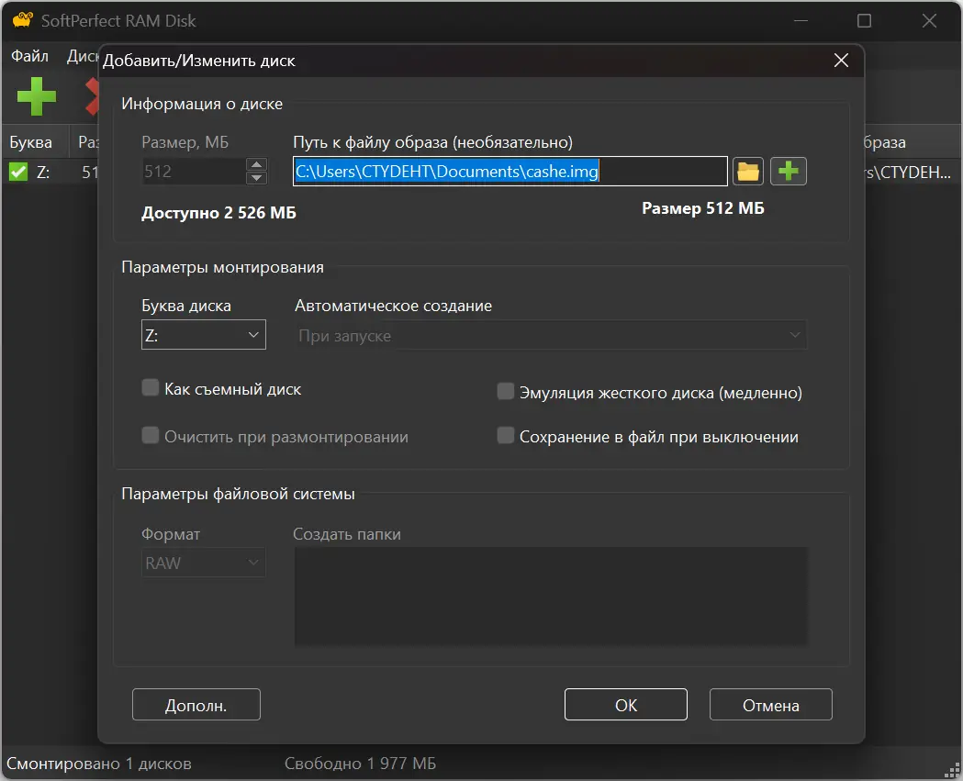Click the Отмена button
The image size is (963, 781).
[771, 705]
